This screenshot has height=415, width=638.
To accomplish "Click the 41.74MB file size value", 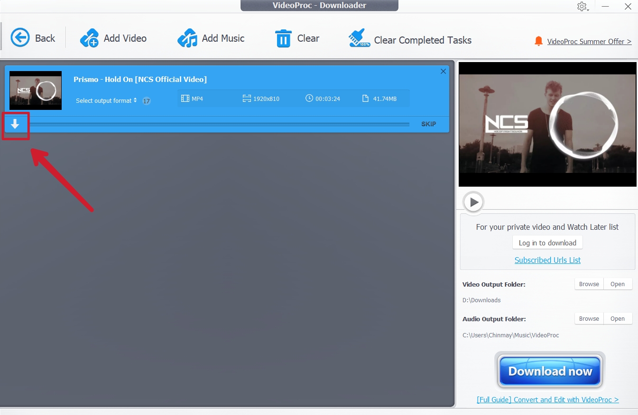I will pyautogui.click(x=379, y=99).
